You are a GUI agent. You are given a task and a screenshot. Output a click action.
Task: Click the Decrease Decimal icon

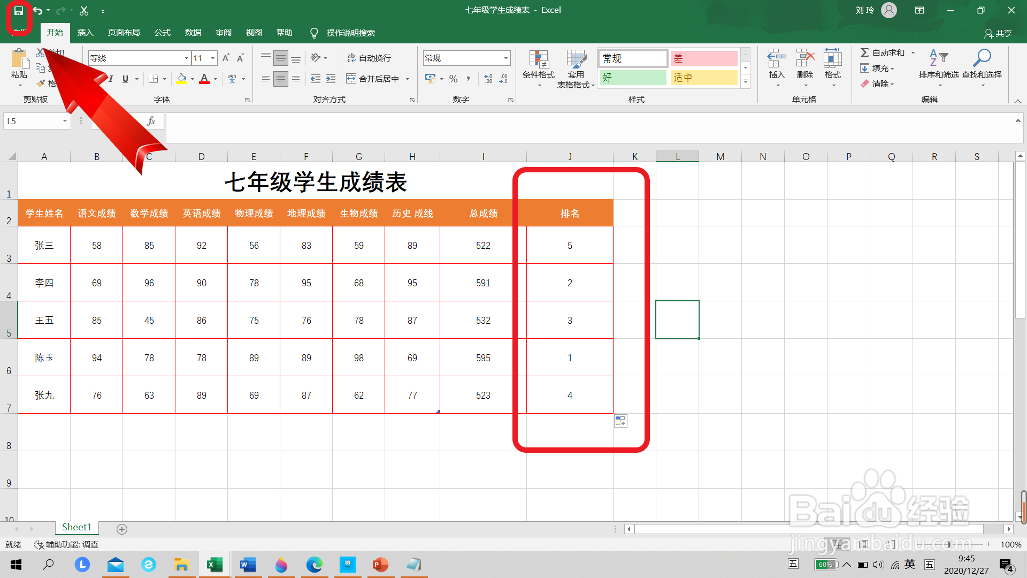point(503,79)
